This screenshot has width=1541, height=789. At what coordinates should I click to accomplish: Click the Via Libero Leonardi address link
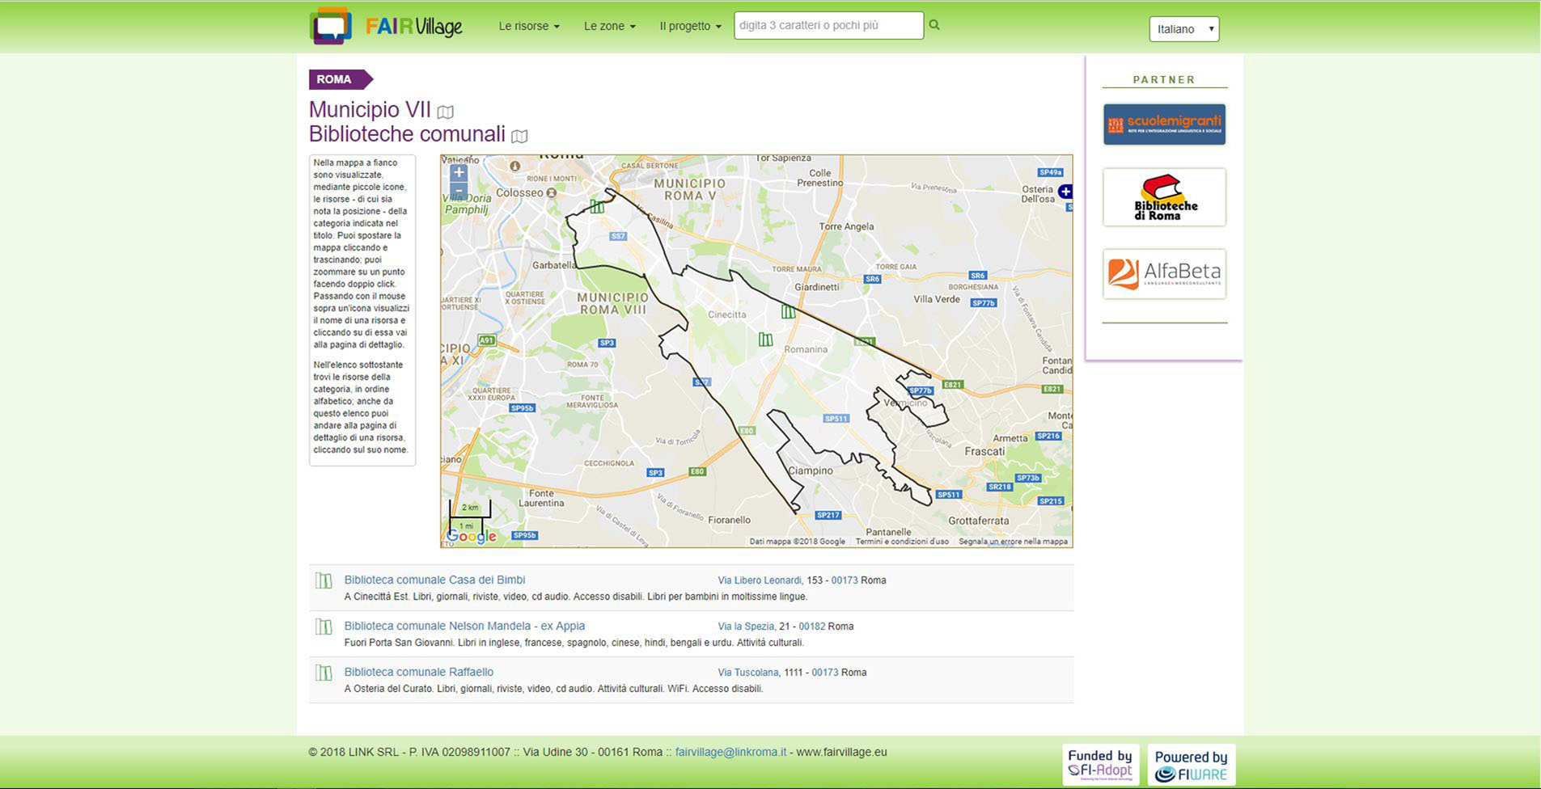(x=760, y=580)
